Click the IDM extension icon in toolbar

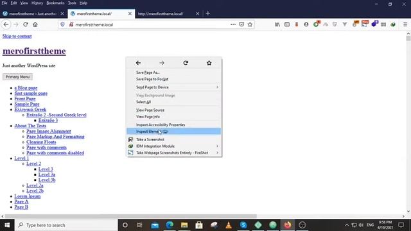[392, 24]
